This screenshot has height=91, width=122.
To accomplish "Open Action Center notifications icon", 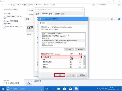I will point(118,89).
